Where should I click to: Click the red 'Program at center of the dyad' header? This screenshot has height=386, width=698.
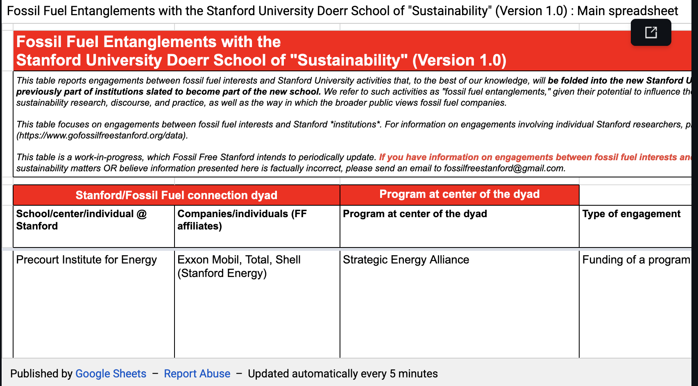click(460, 195)
